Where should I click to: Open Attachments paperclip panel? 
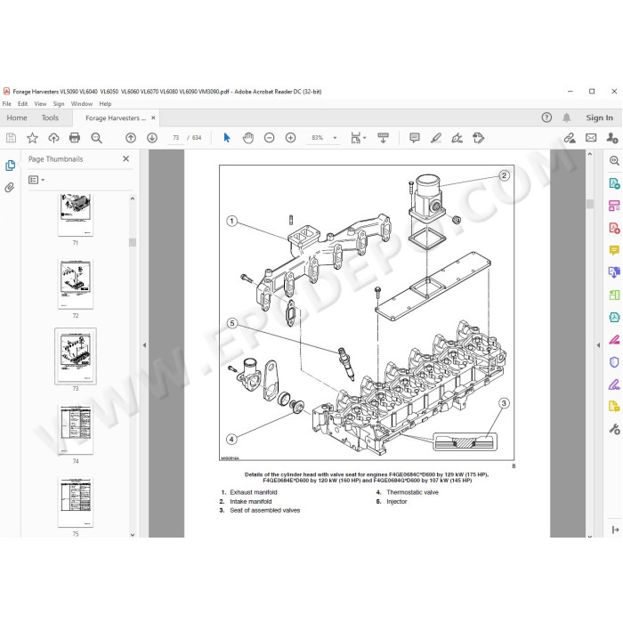pos(10,187)
